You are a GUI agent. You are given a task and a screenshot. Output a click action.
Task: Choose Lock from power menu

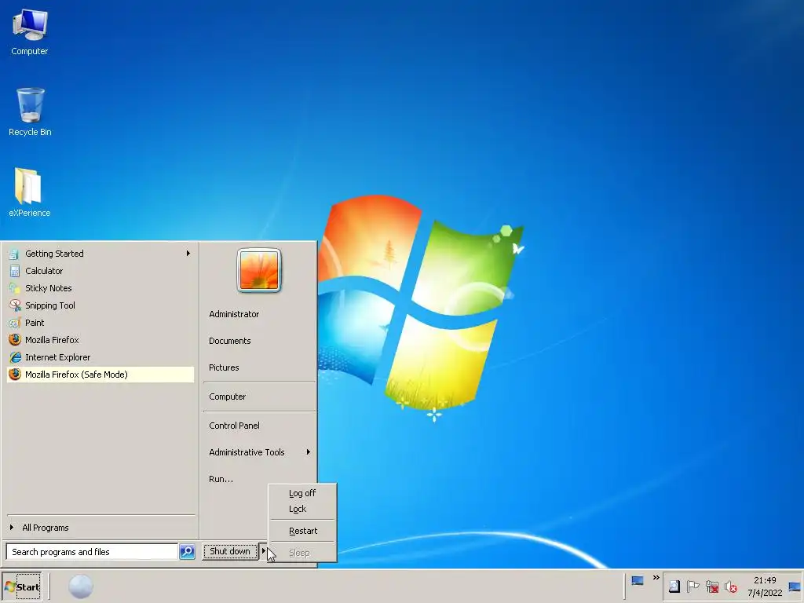pos(302,509)
